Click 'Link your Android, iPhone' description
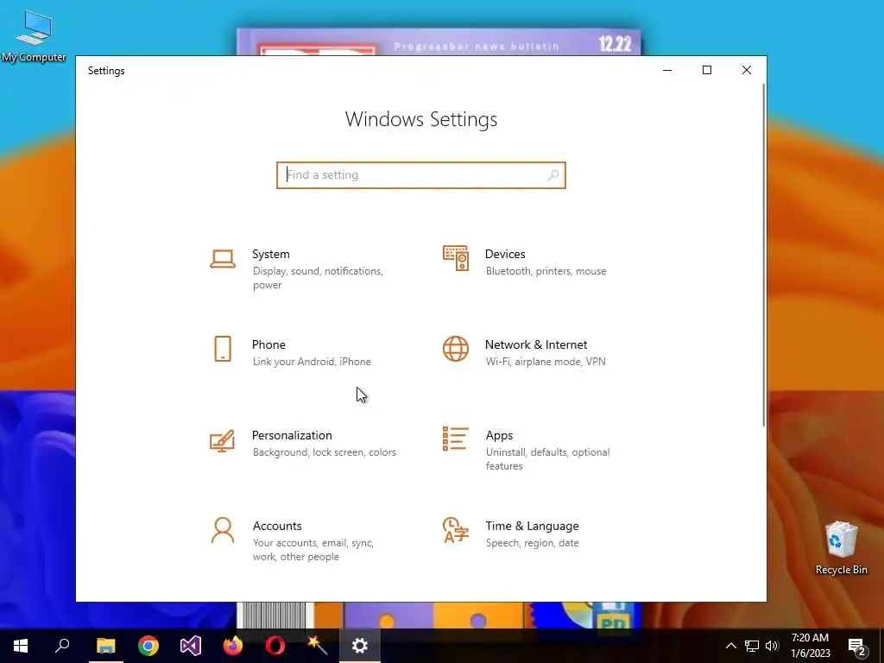The image size is (884, 663). tap(312, 362)
